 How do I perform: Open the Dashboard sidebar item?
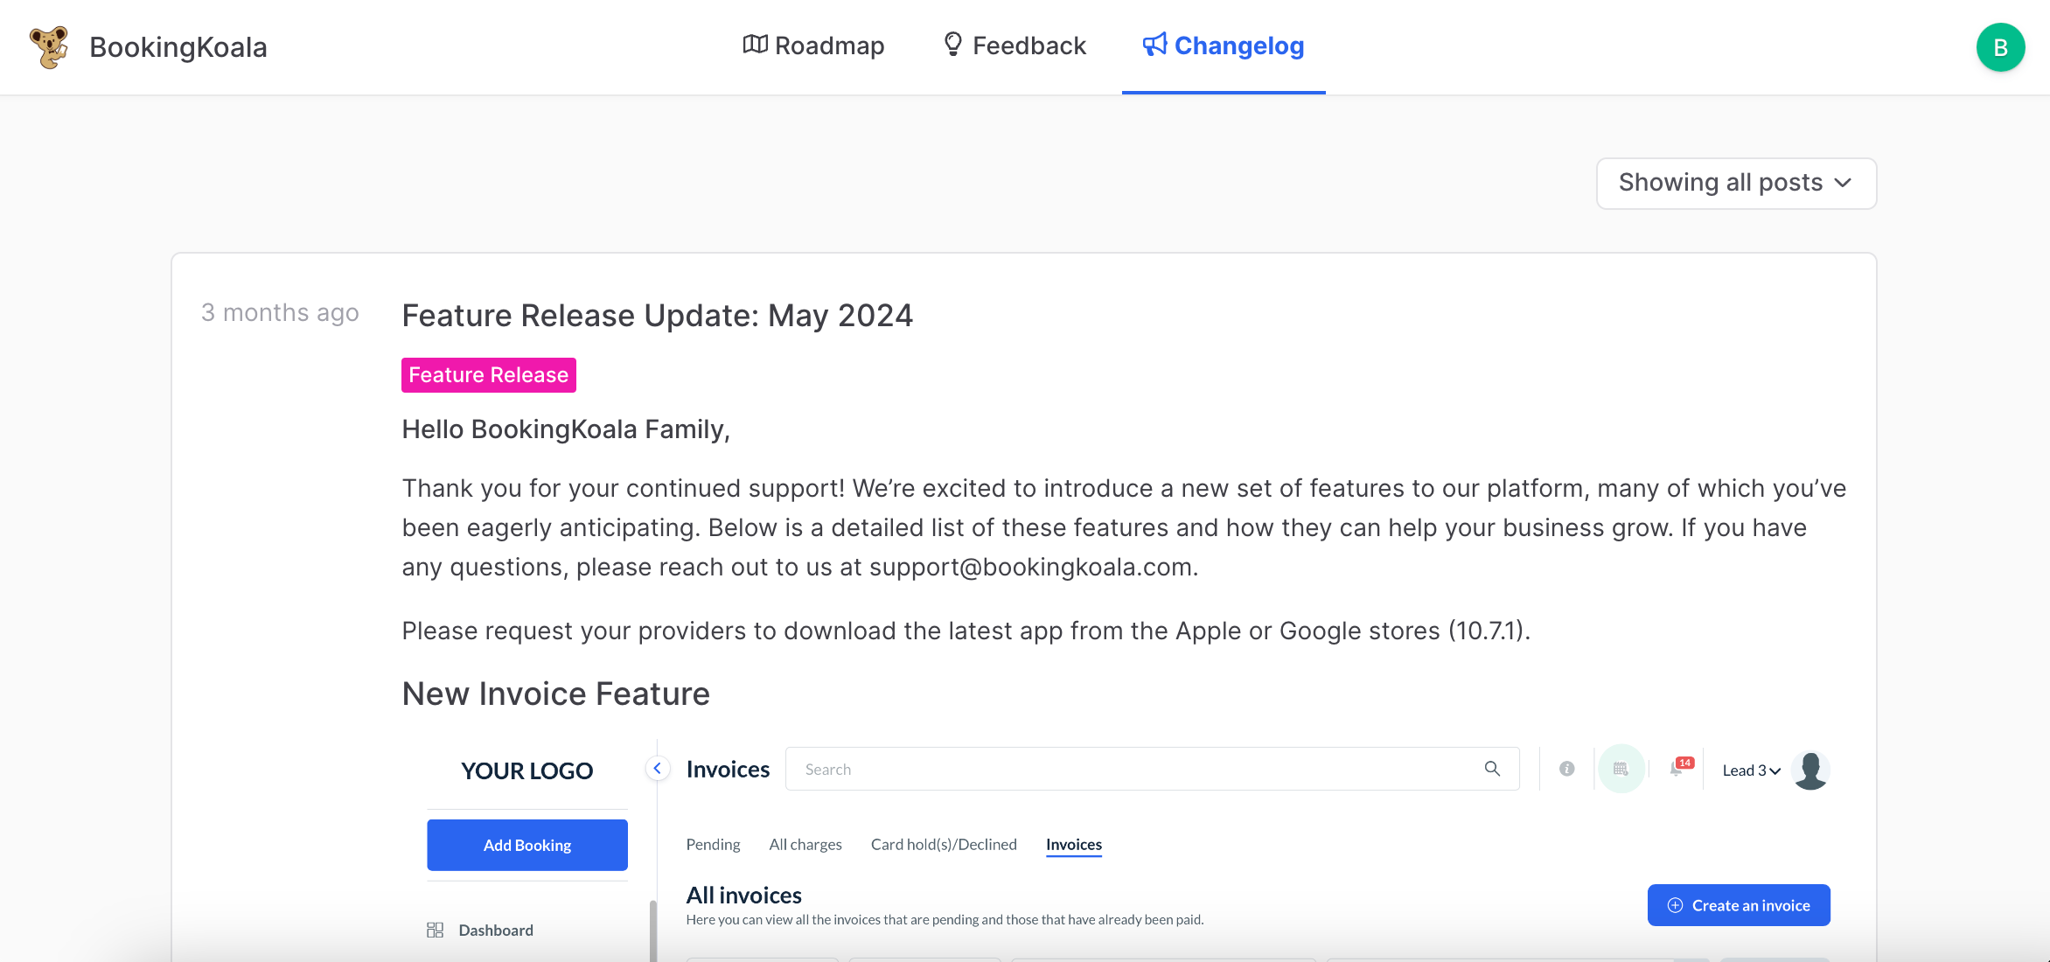[495, 931]
